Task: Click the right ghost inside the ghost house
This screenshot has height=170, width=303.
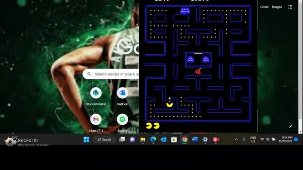Action: (x=205, y=59)
